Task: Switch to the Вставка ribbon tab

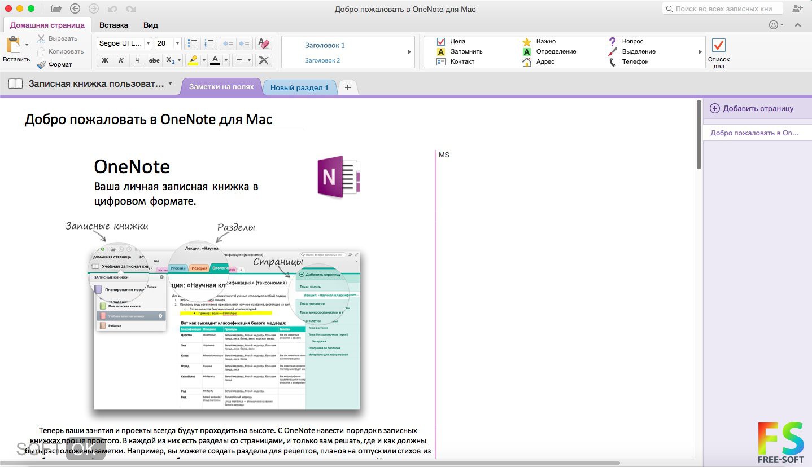Action: [113, 25]
